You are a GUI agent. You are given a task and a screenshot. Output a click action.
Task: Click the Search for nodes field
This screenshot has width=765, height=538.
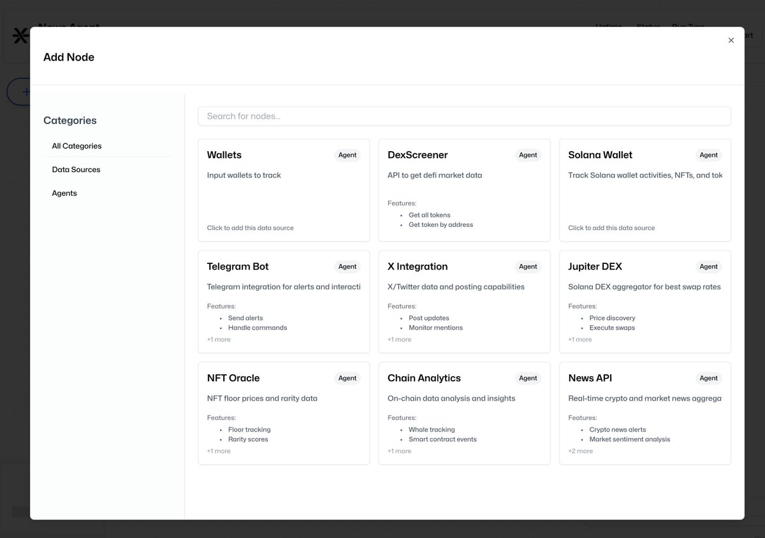(464, 116)
